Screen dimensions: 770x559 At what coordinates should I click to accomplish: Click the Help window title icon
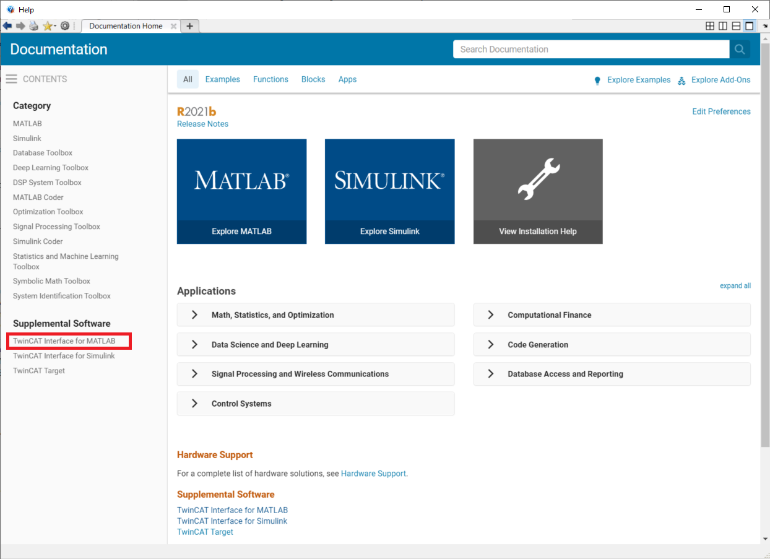click(10, 9)
